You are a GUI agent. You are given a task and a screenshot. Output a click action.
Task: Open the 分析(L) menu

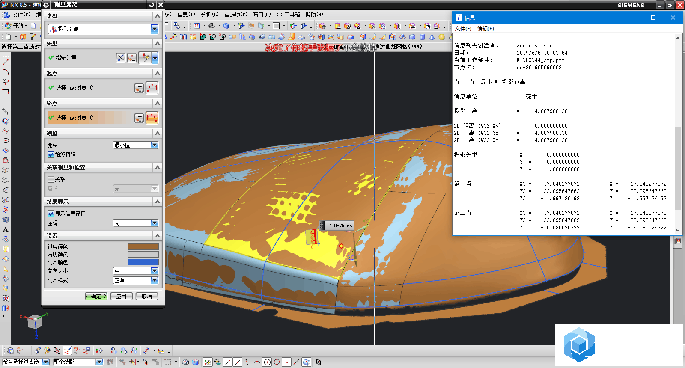pyautogui.click(x=210, y=15)
